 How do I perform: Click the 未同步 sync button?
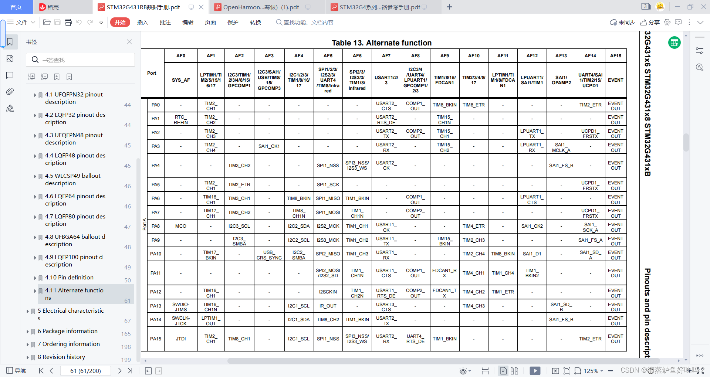tap(622, 22)
